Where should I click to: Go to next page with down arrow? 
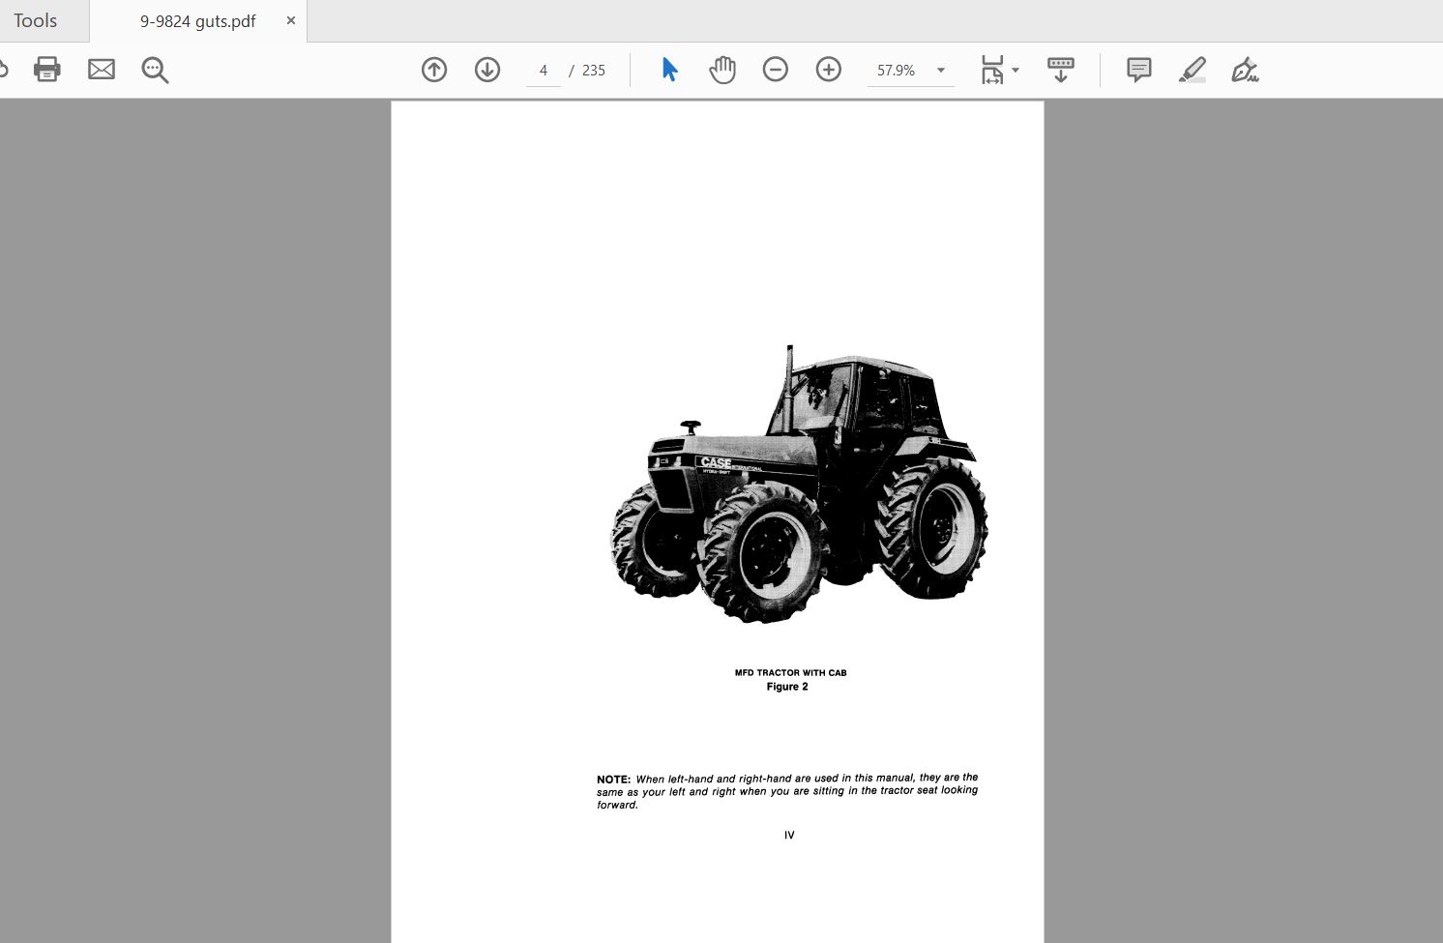tap(487, 70)
